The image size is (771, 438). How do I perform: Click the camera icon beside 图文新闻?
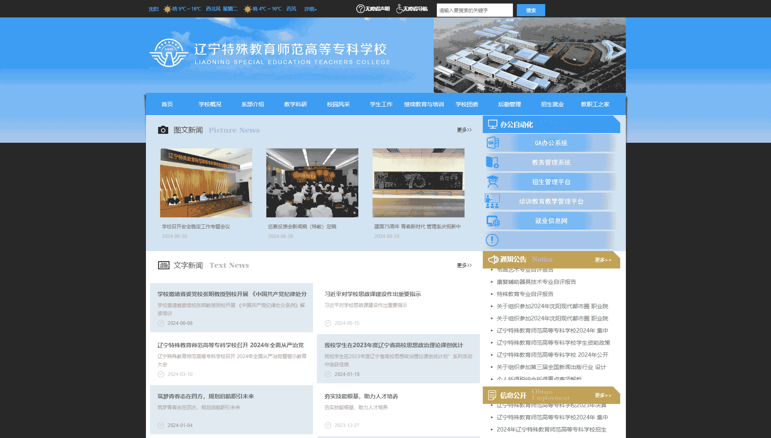pyautogui.click(x=163, y=130)
